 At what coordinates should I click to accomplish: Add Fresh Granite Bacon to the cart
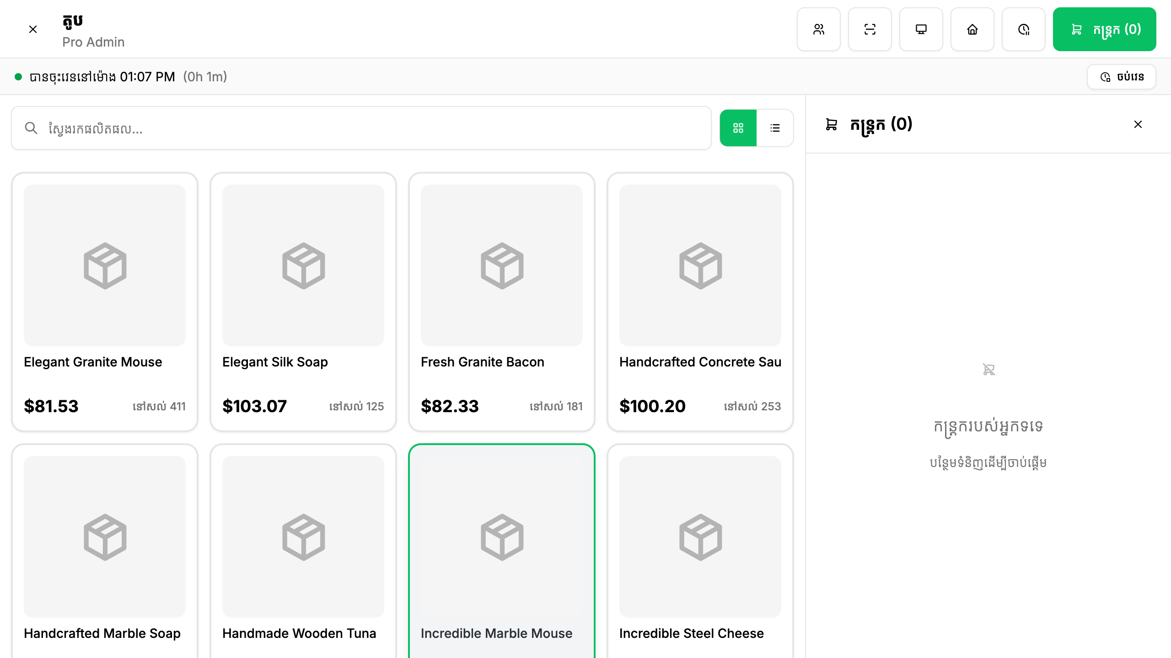[502, 302]
